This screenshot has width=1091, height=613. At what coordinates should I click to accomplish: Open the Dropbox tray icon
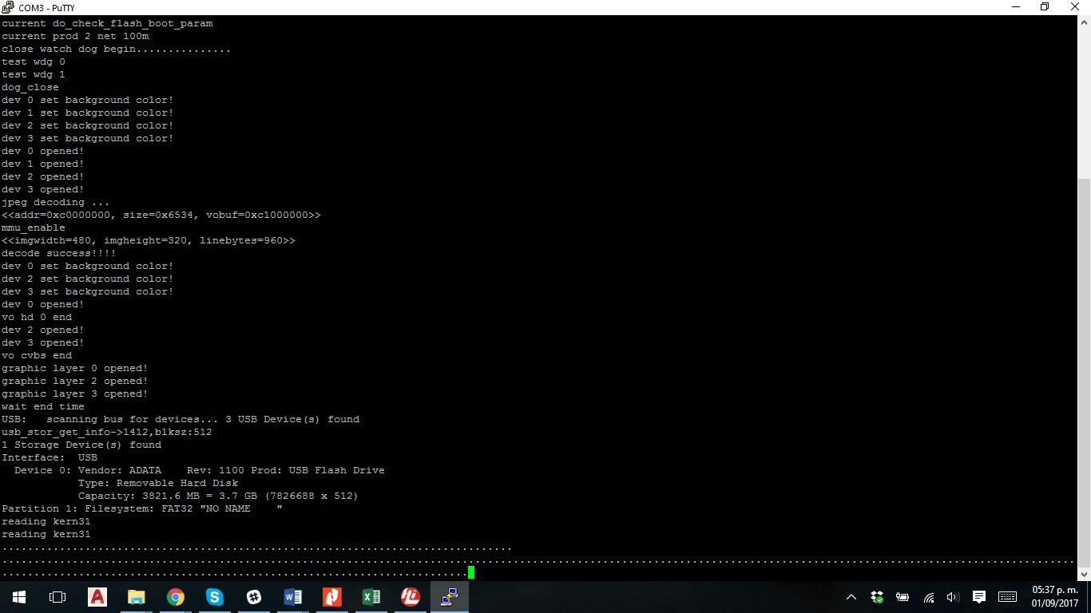[x=877, y=597]
